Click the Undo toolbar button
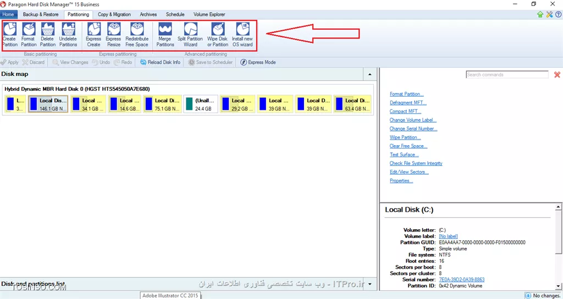 click(101, 62)
